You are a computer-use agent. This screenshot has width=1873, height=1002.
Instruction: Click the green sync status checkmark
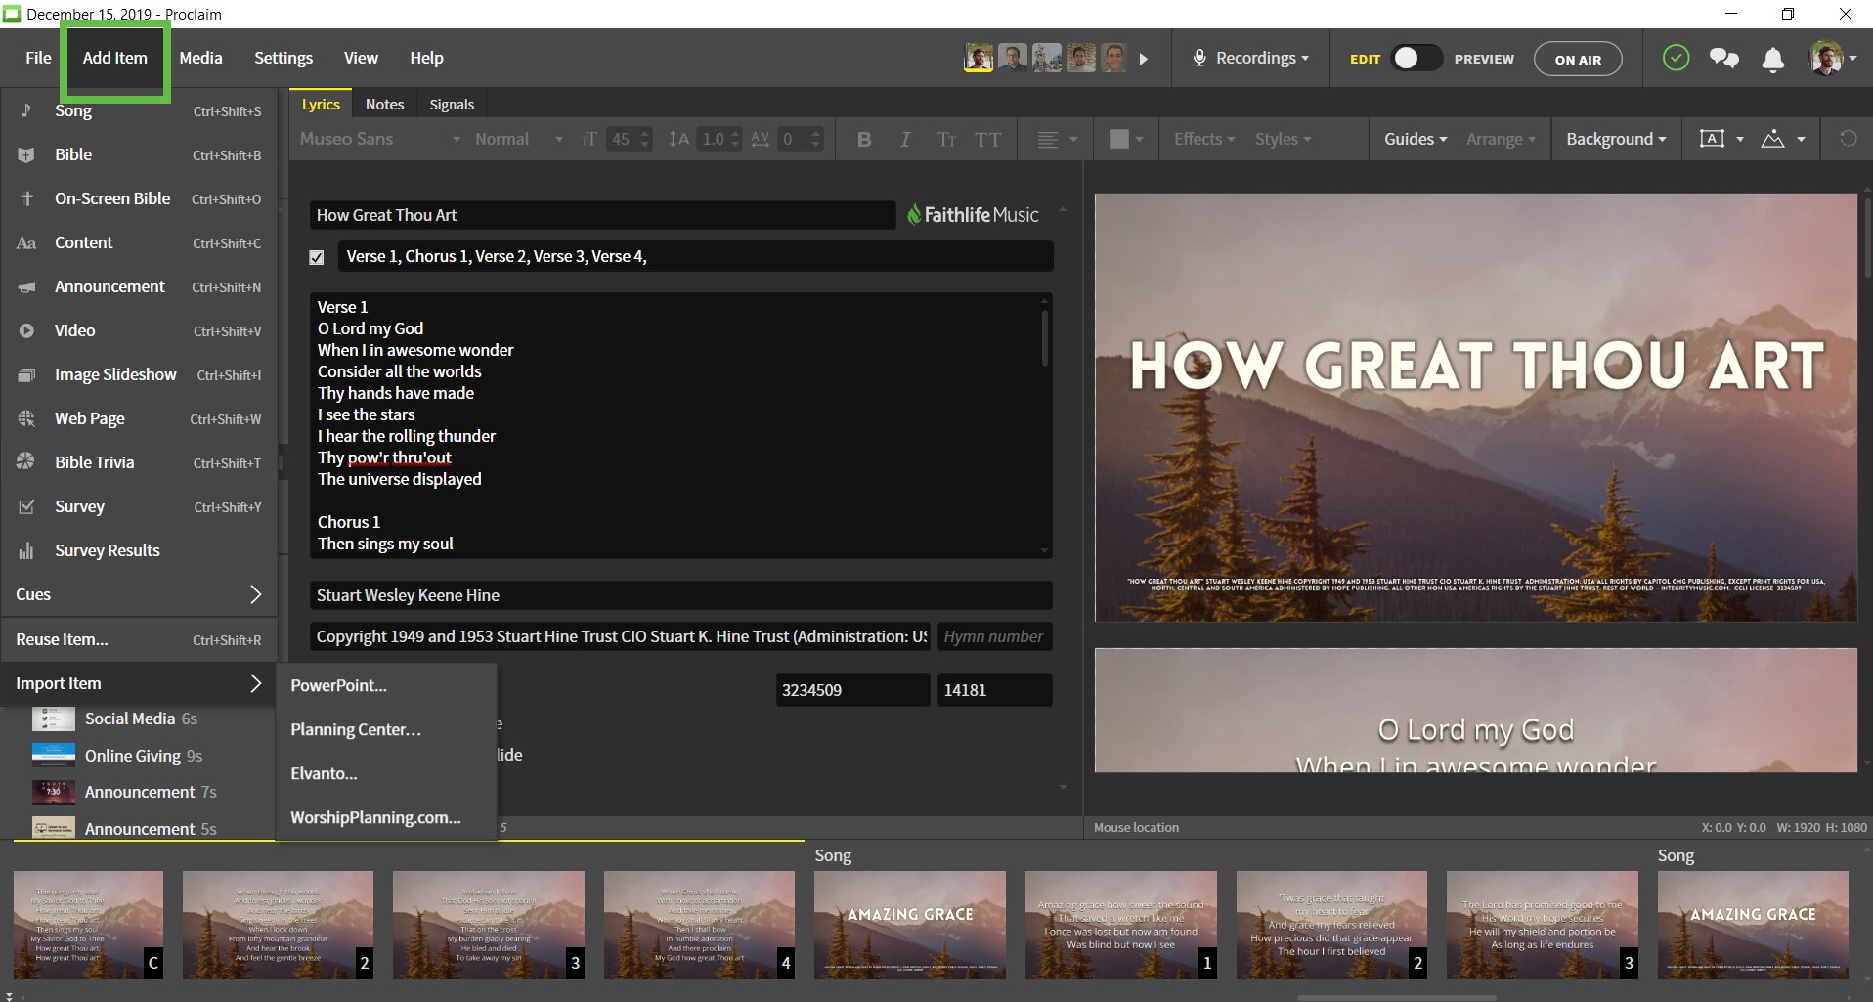(x=1676, y=59)
